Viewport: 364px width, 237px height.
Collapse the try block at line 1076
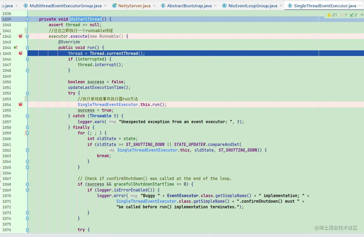27,230
